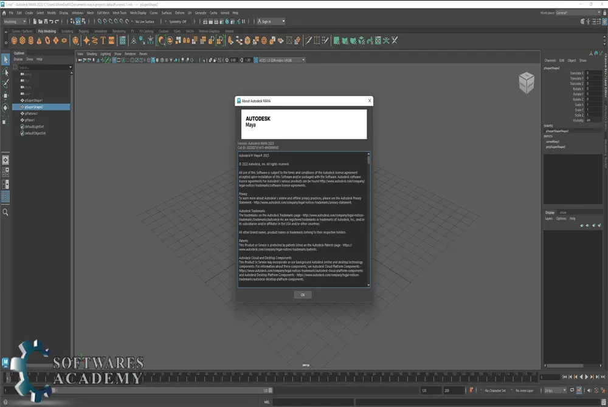Screen dimensions: 608x407
Task: Switch to the Sculpting shelf tab
Action: coord(67,31)
